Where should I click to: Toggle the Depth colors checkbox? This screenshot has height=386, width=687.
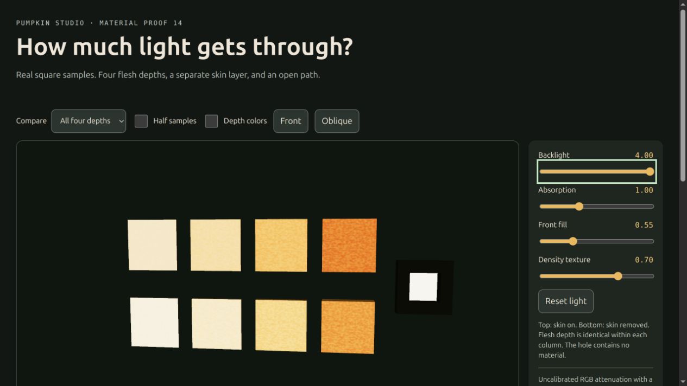tap(211, 121)
